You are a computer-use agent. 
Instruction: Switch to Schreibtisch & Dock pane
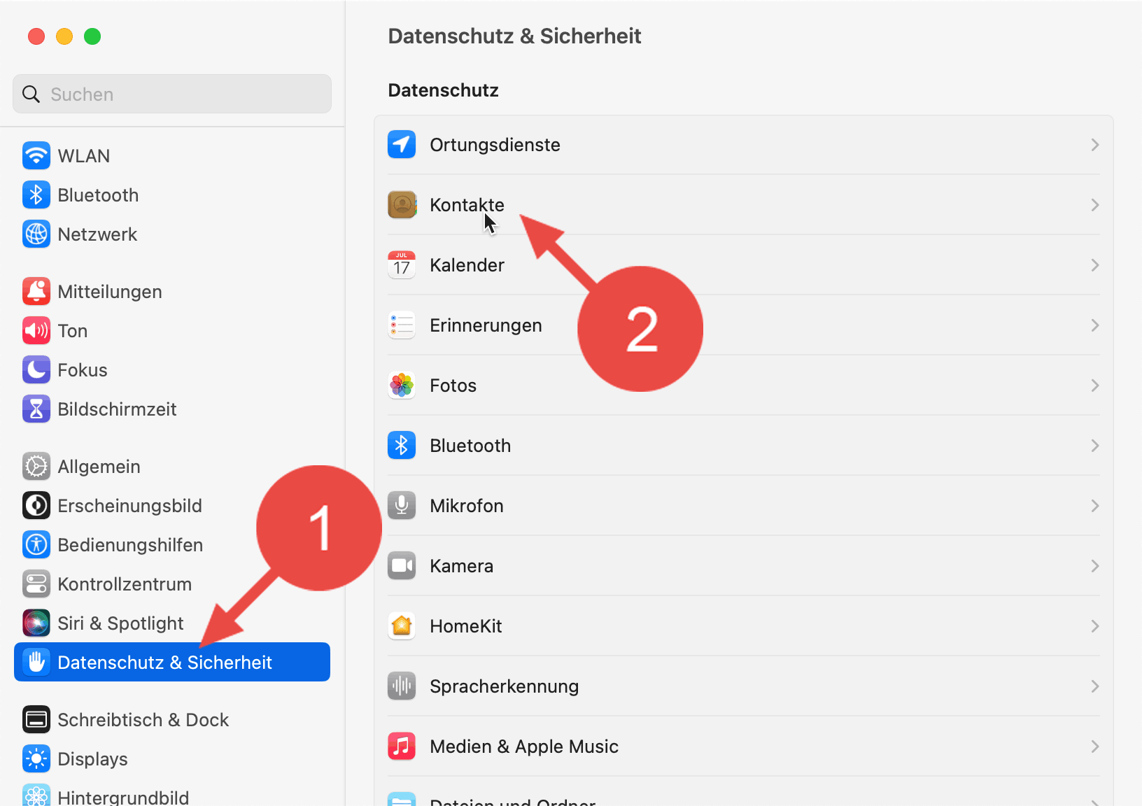click(x=143, y=720)
